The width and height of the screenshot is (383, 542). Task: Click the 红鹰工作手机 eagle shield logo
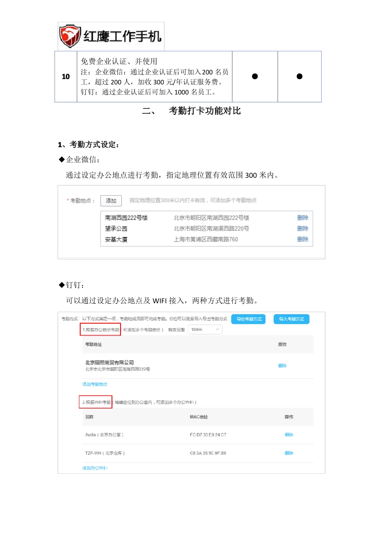(x=70, y=36)
